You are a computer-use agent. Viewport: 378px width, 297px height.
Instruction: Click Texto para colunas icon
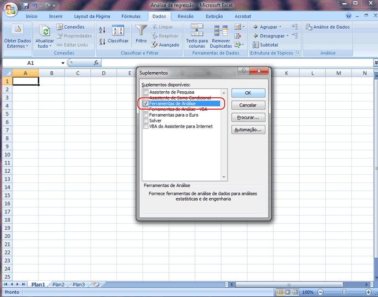point(196,30)
